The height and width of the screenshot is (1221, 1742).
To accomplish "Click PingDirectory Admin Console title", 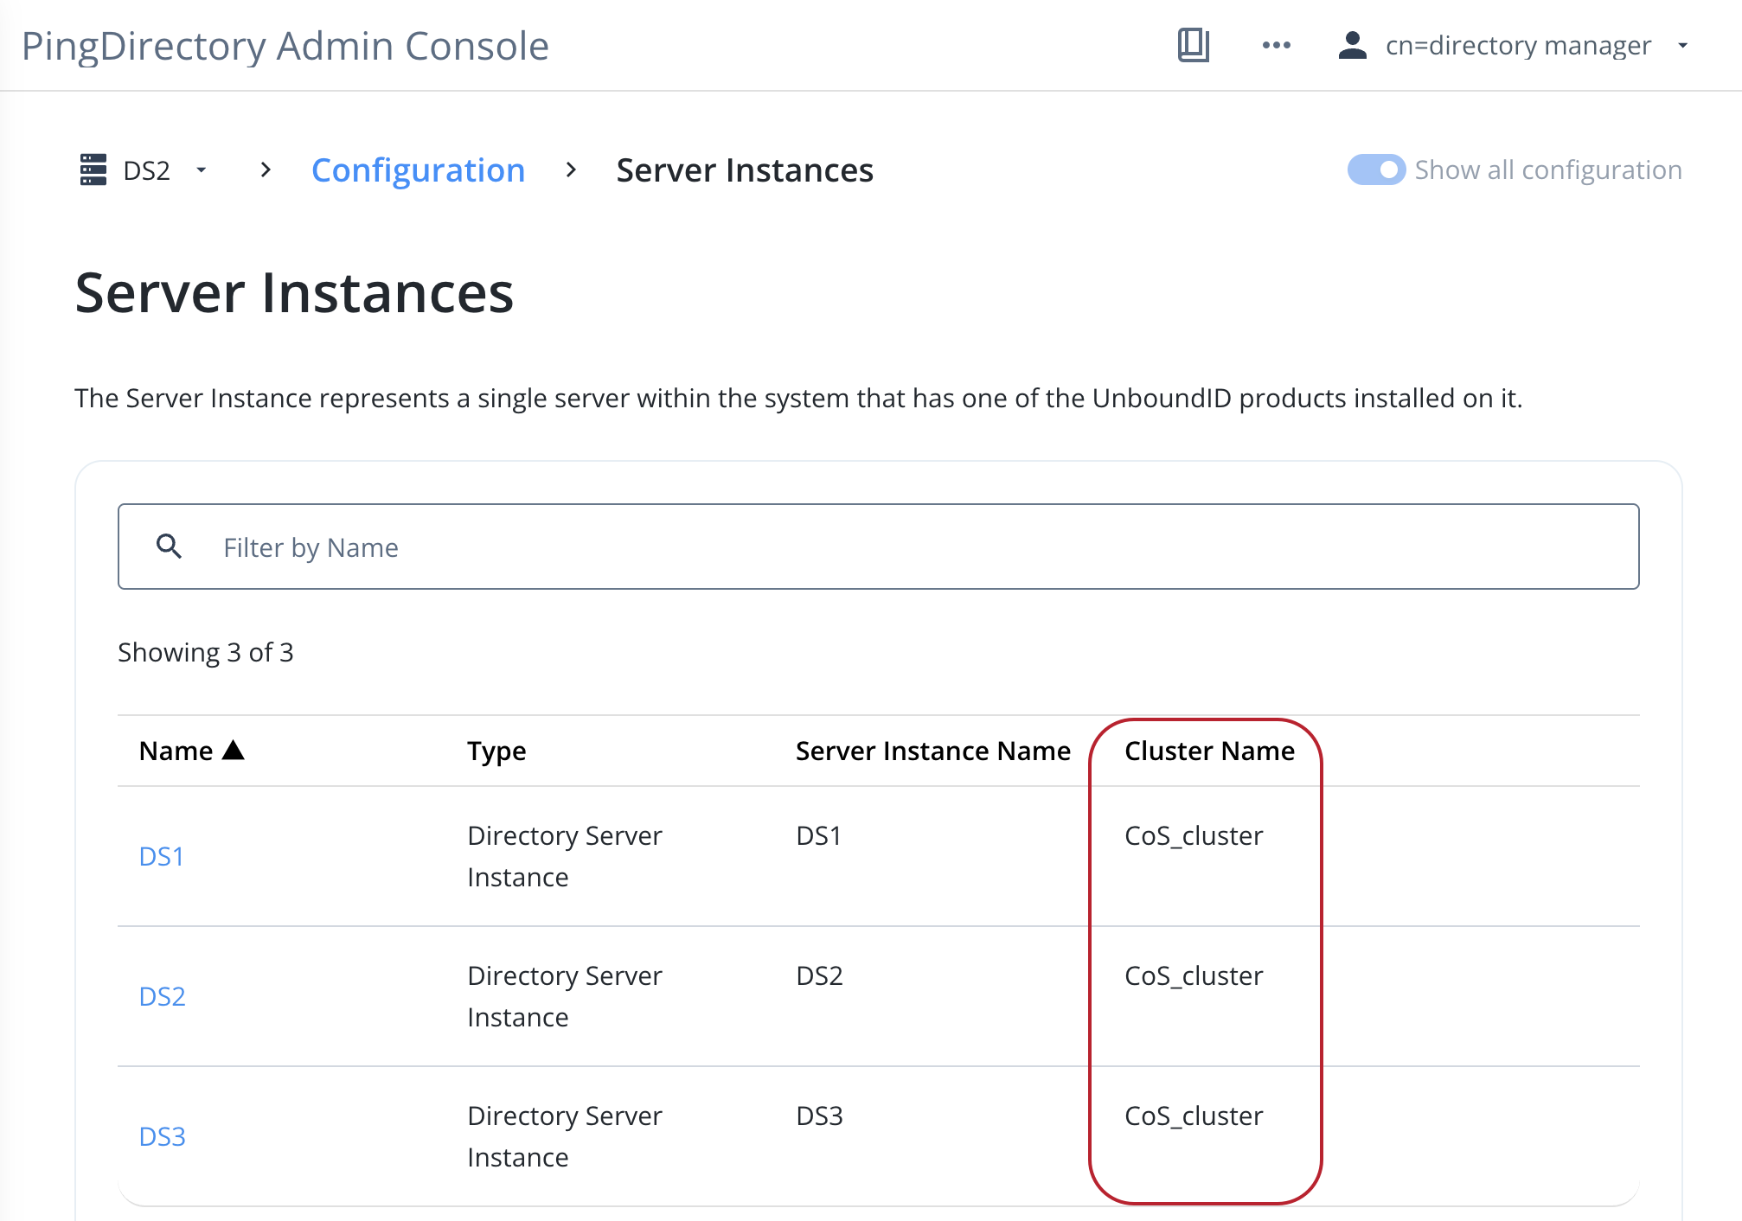I will [285, 46].
